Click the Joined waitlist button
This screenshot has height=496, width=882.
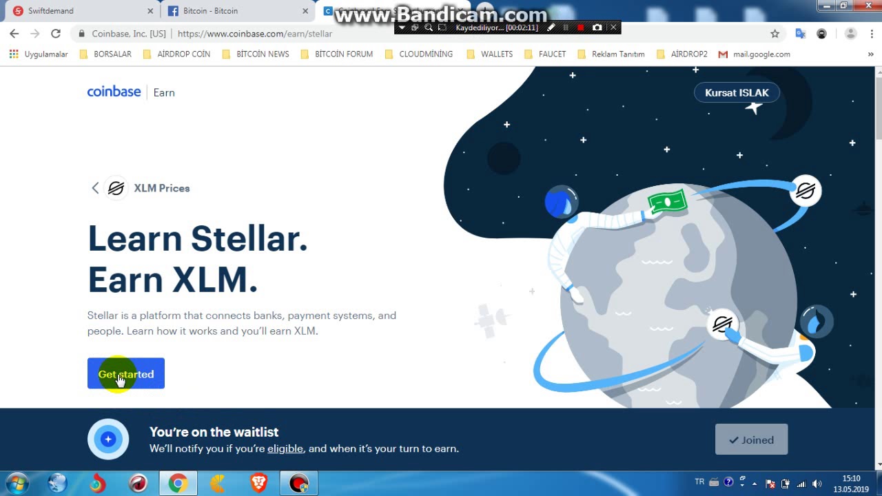(x=751, y=440)
